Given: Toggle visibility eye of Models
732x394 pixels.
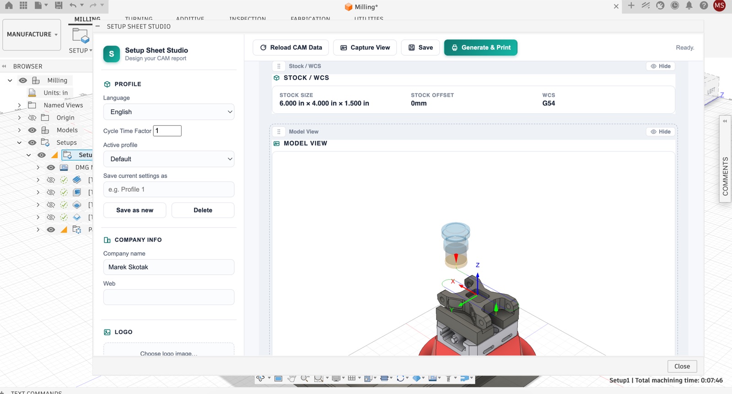Looking at the screenshot, I should point(32,130).
